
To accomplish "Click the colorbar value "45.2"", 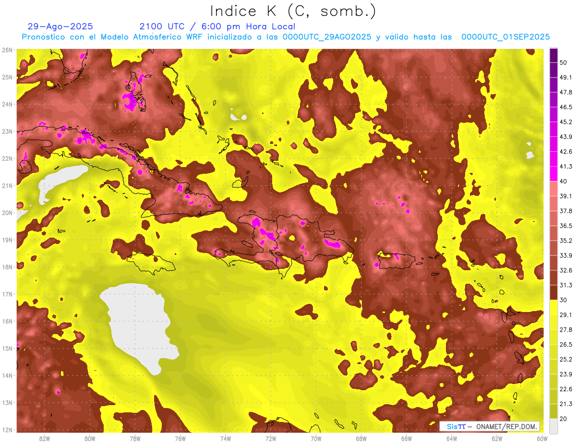I will coord(565,122).
